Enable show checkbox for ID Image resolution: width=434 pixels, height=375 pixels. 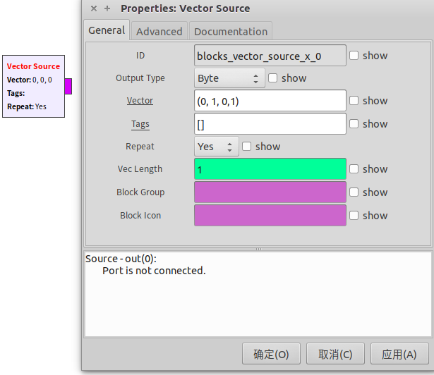point(354,56)
